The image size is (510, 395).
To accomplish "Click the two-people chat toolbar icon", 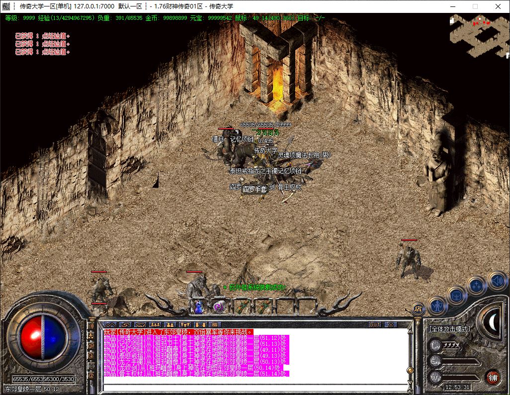I will (170, 324).
